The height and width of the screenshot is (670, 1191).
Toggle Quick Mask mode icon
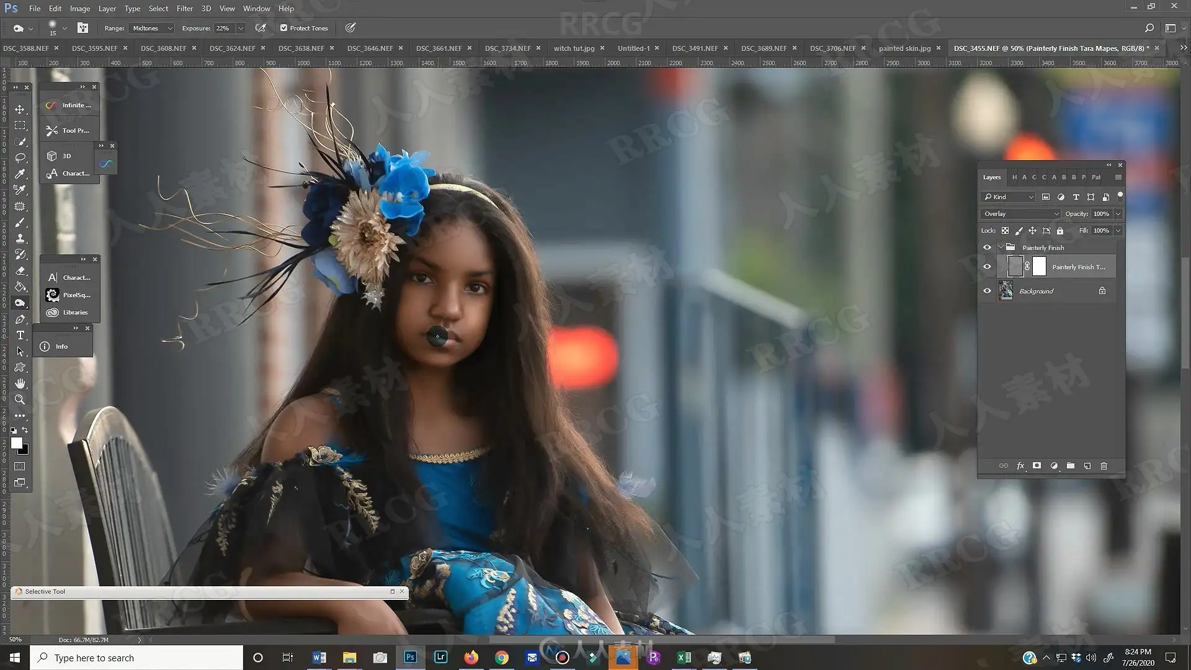[x=20, y=466]
